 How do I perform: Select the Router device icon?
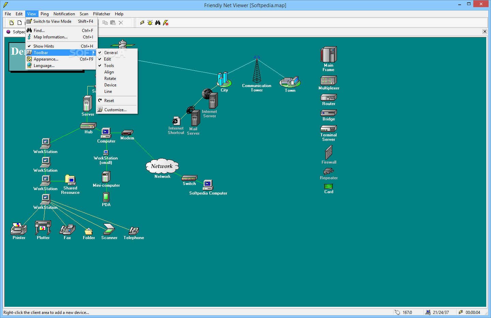(x=328, y=97)
